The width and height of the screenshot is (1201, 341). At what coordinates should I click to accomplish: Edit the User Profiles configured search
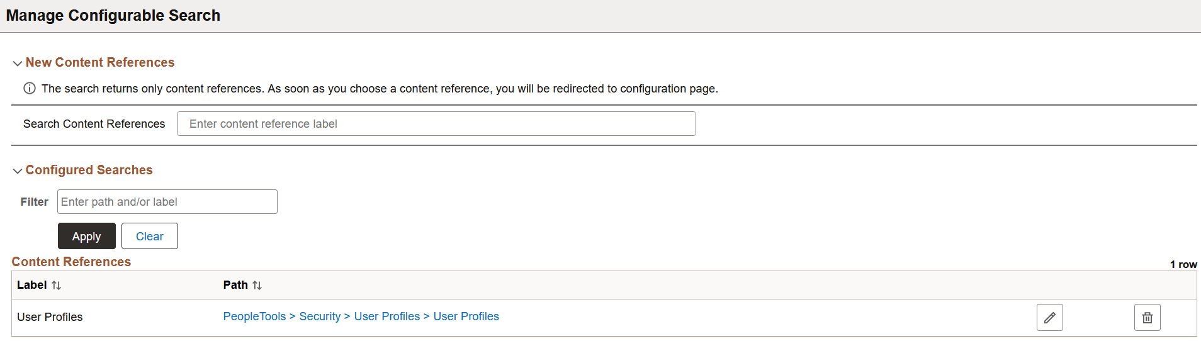point(1049,317)
